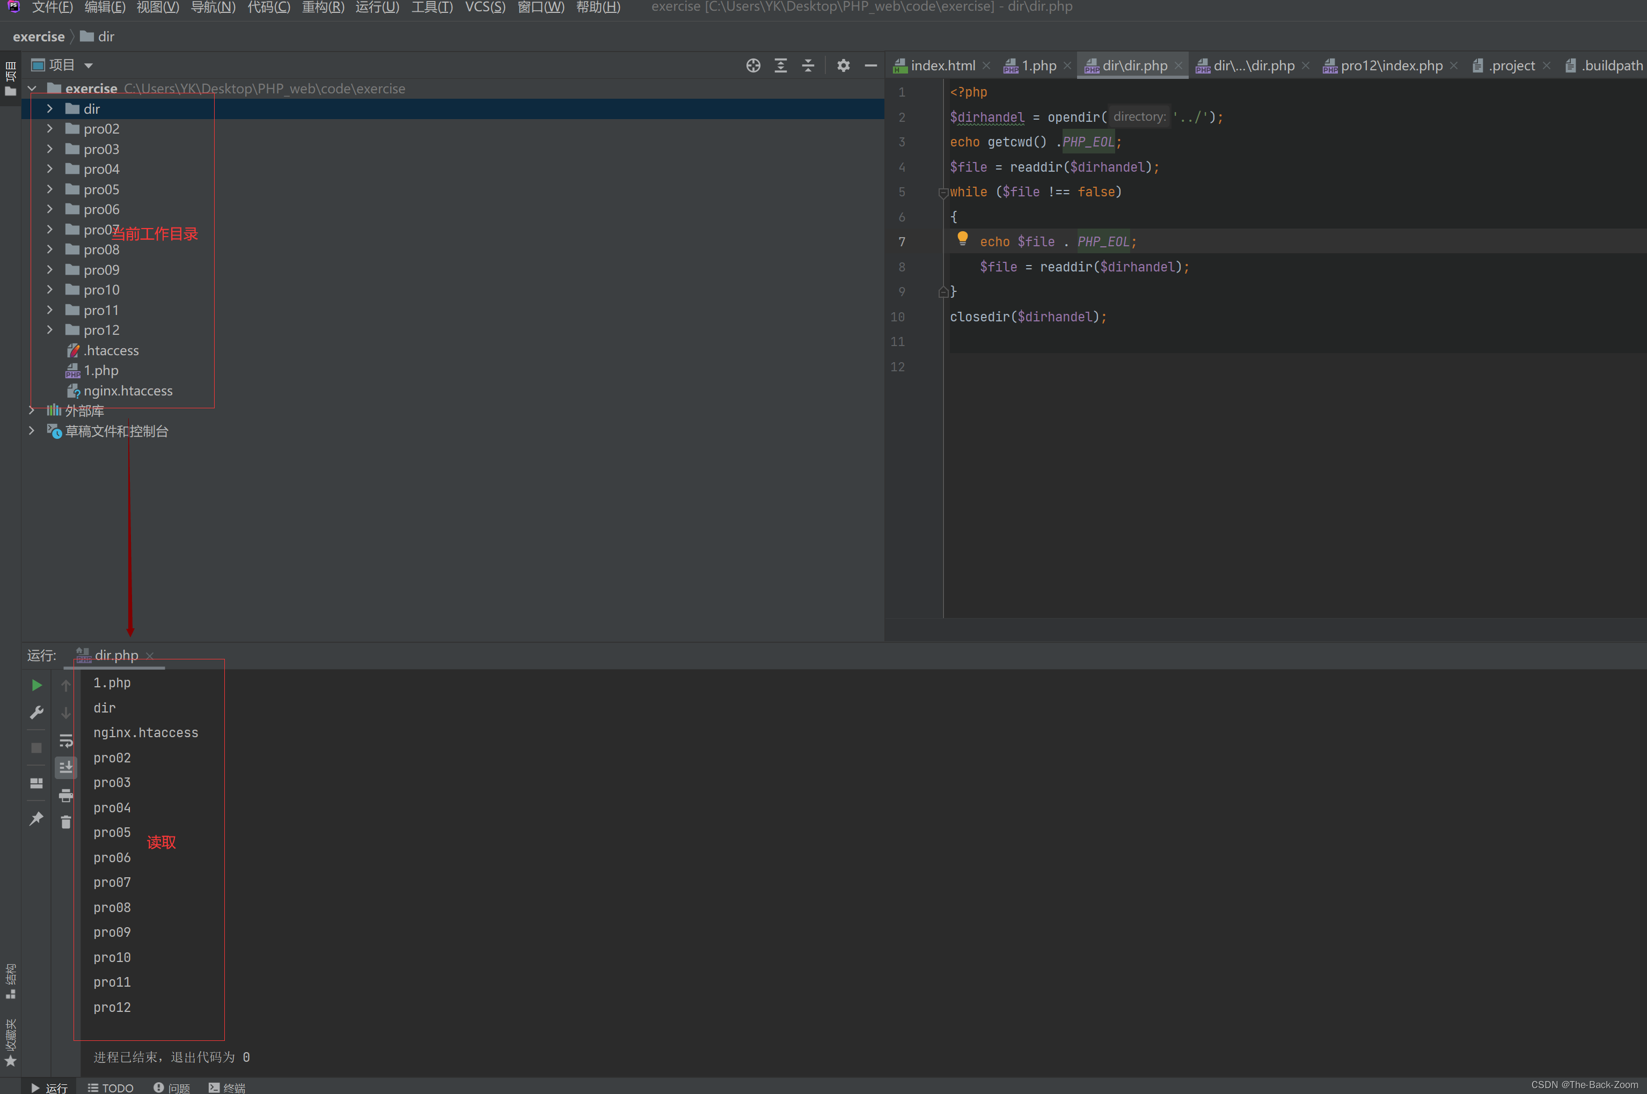Expand the pro12 folder
The height and width of the screenshot is (1094, 1647).
pos(49,330)
